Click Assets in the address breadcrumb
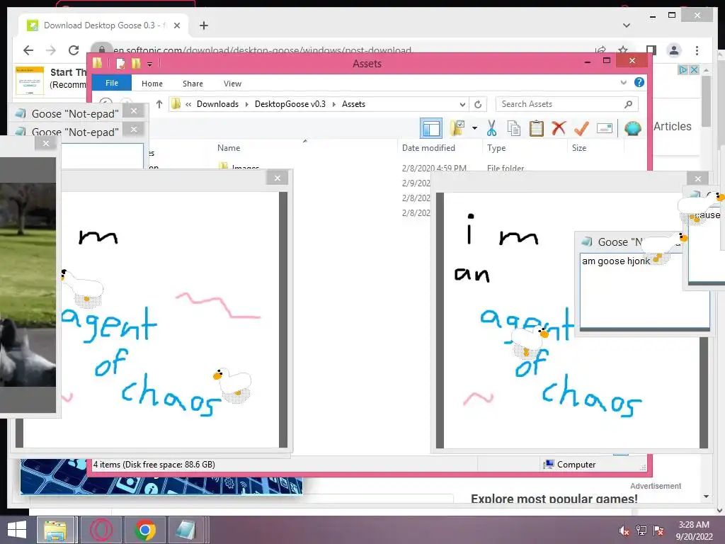725x544 pixels. click(353, 104)
